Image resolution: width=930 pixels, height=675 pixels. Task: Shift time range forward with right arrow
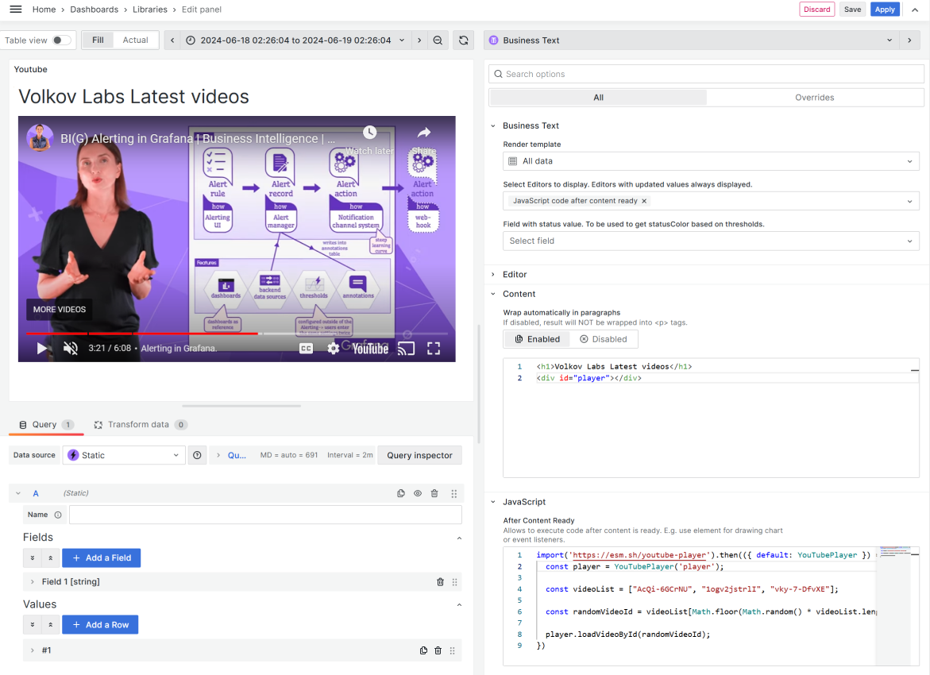(419, 40)
